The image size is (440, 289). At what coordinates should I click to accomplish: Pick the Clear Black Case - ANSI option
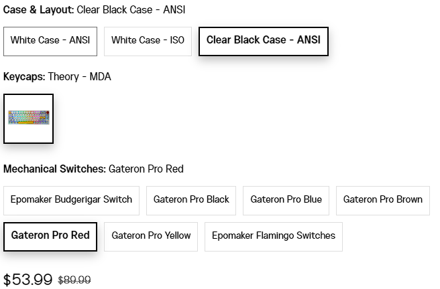pos(263,41)
